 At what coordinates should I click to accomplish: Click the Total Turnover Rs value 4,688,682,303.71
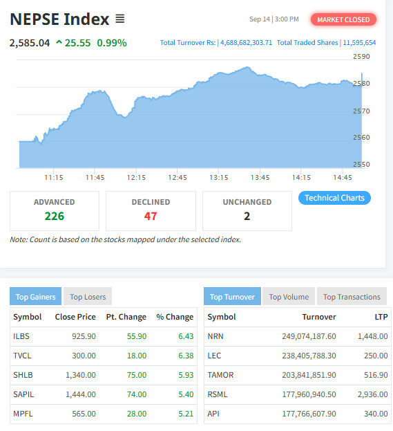tap(246, 43)
